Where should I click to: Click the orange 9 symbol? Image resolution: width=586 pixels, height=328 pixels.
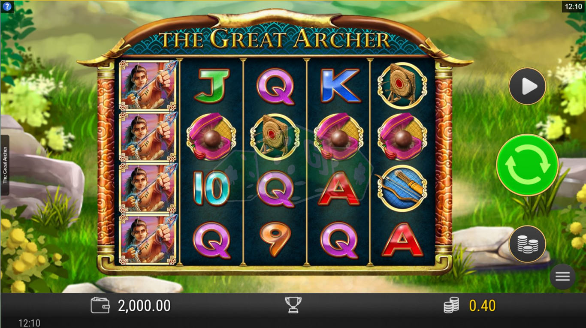click(275, 239)
